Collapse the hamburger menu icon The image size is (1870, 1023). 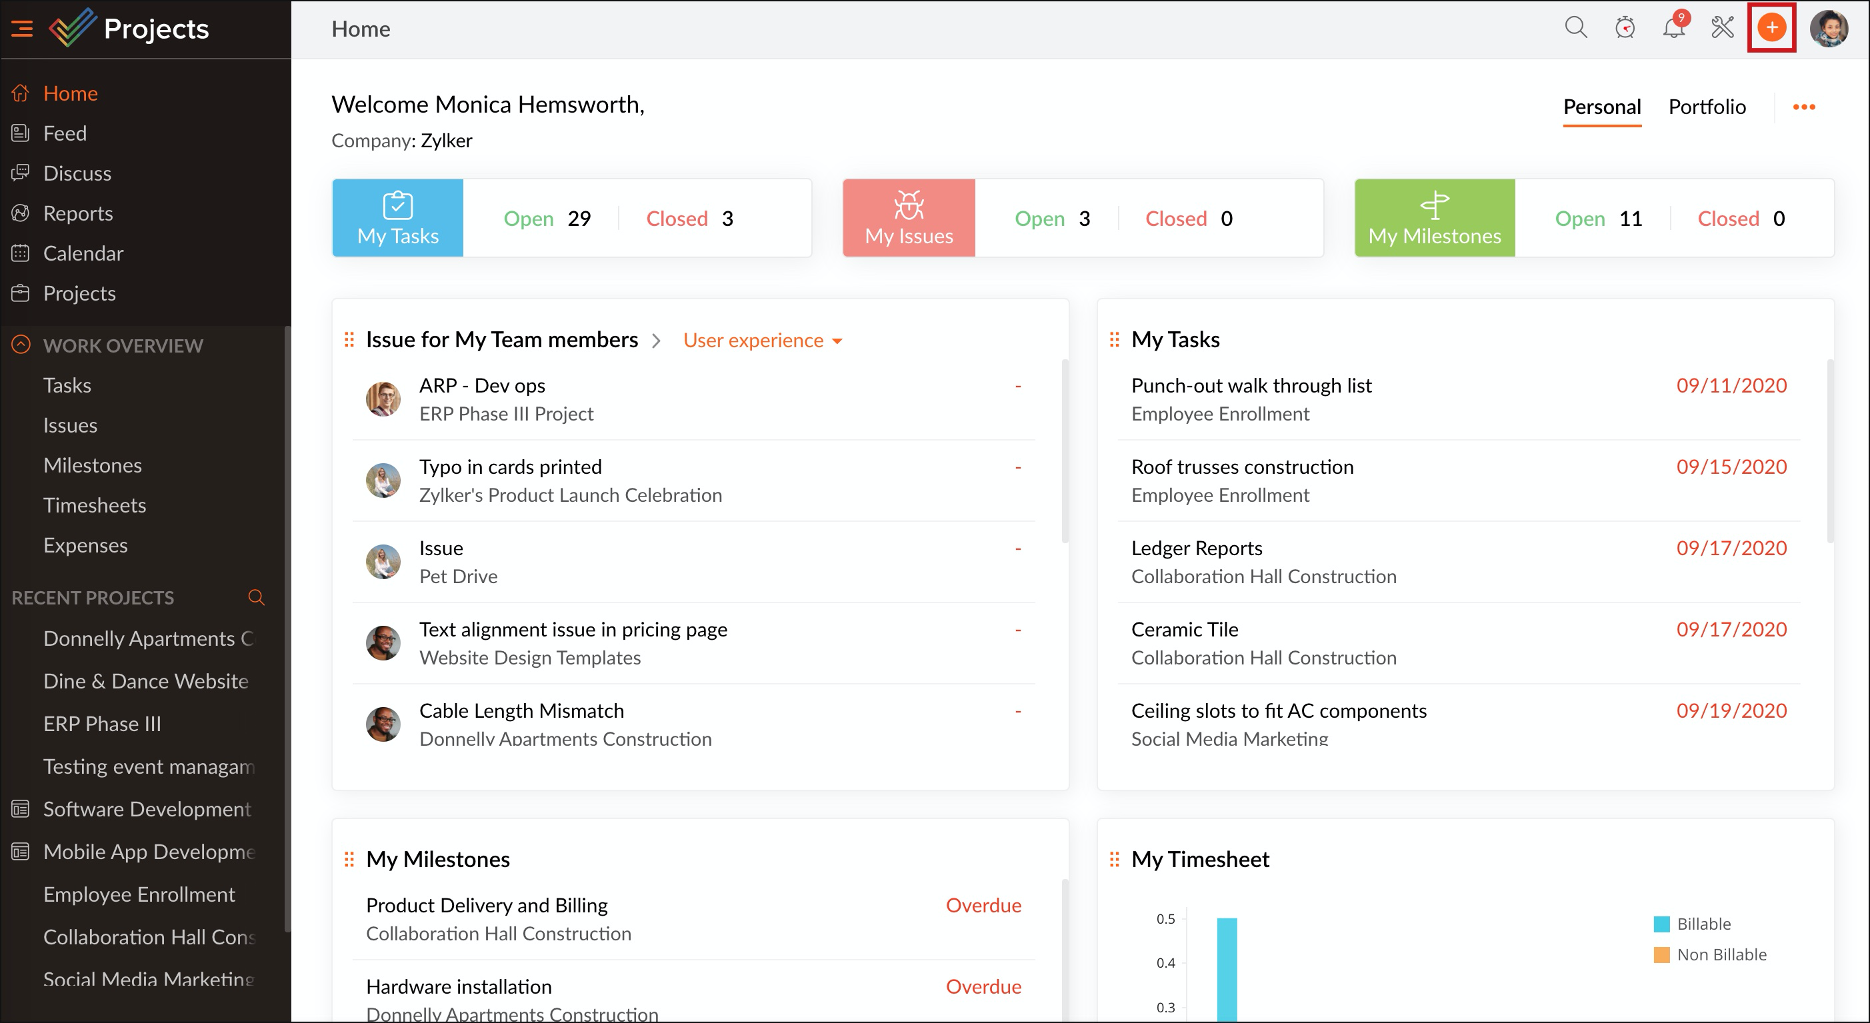pos(22,28)
